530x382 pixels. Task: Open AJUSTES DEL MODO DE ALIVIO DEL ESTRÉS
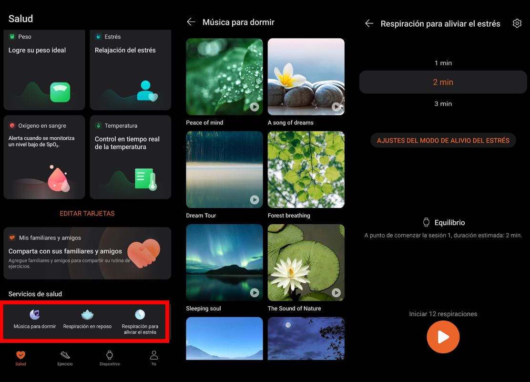pyautogui.click(x=443, y=140)
